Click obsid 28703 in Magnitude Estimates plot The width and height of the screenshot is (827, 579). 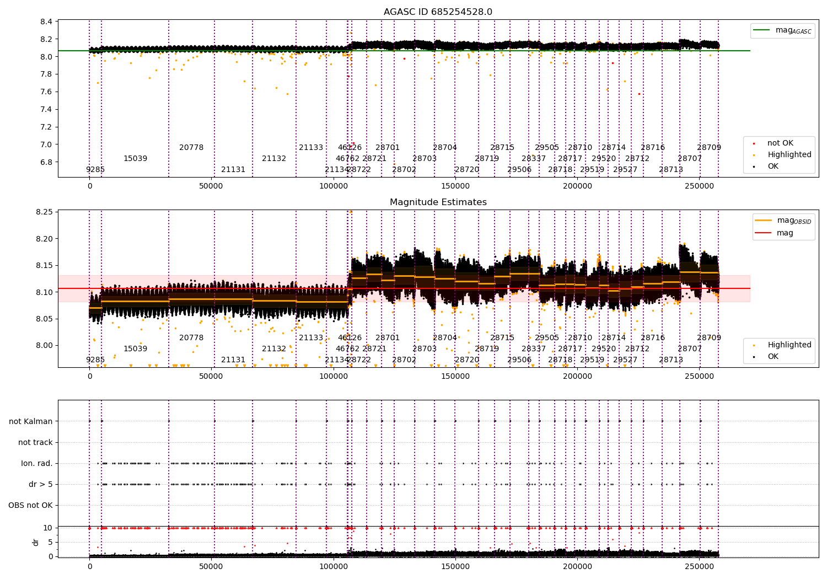425,349
